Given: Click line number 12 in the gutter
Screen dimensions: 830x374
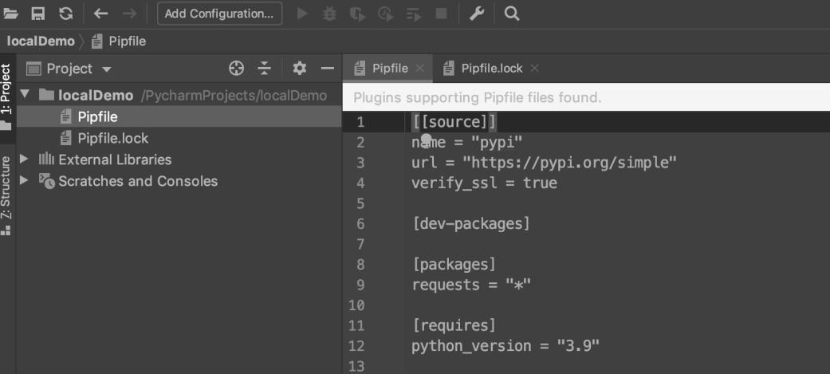Looking at the screenshot, I should tap(356, 346).
